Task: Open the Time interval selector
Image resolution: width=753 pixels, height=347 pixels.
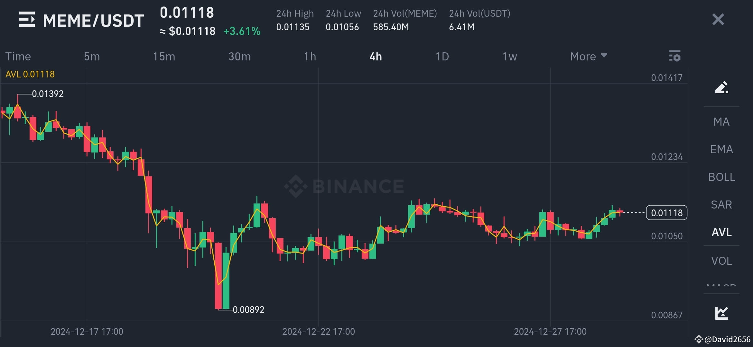Action: pyautogui.click(x=18, y=56)
